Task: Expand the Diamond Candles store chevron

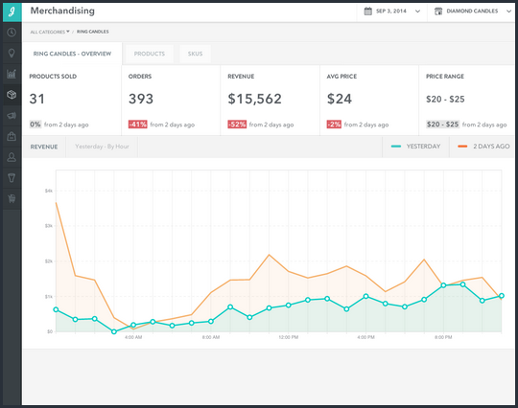Action: click(x=508, y=11)
